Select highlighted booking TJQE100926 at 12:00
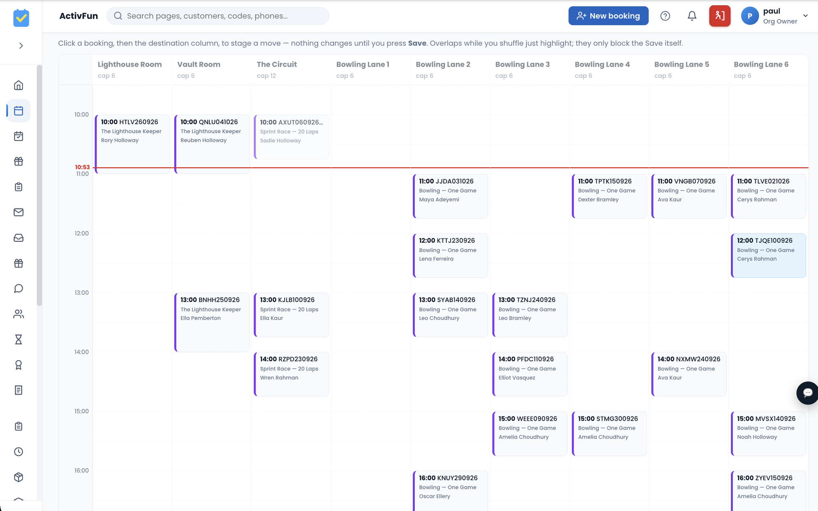Image resolution: width=818 pixels, height=511 pixels. pos(769,255)
